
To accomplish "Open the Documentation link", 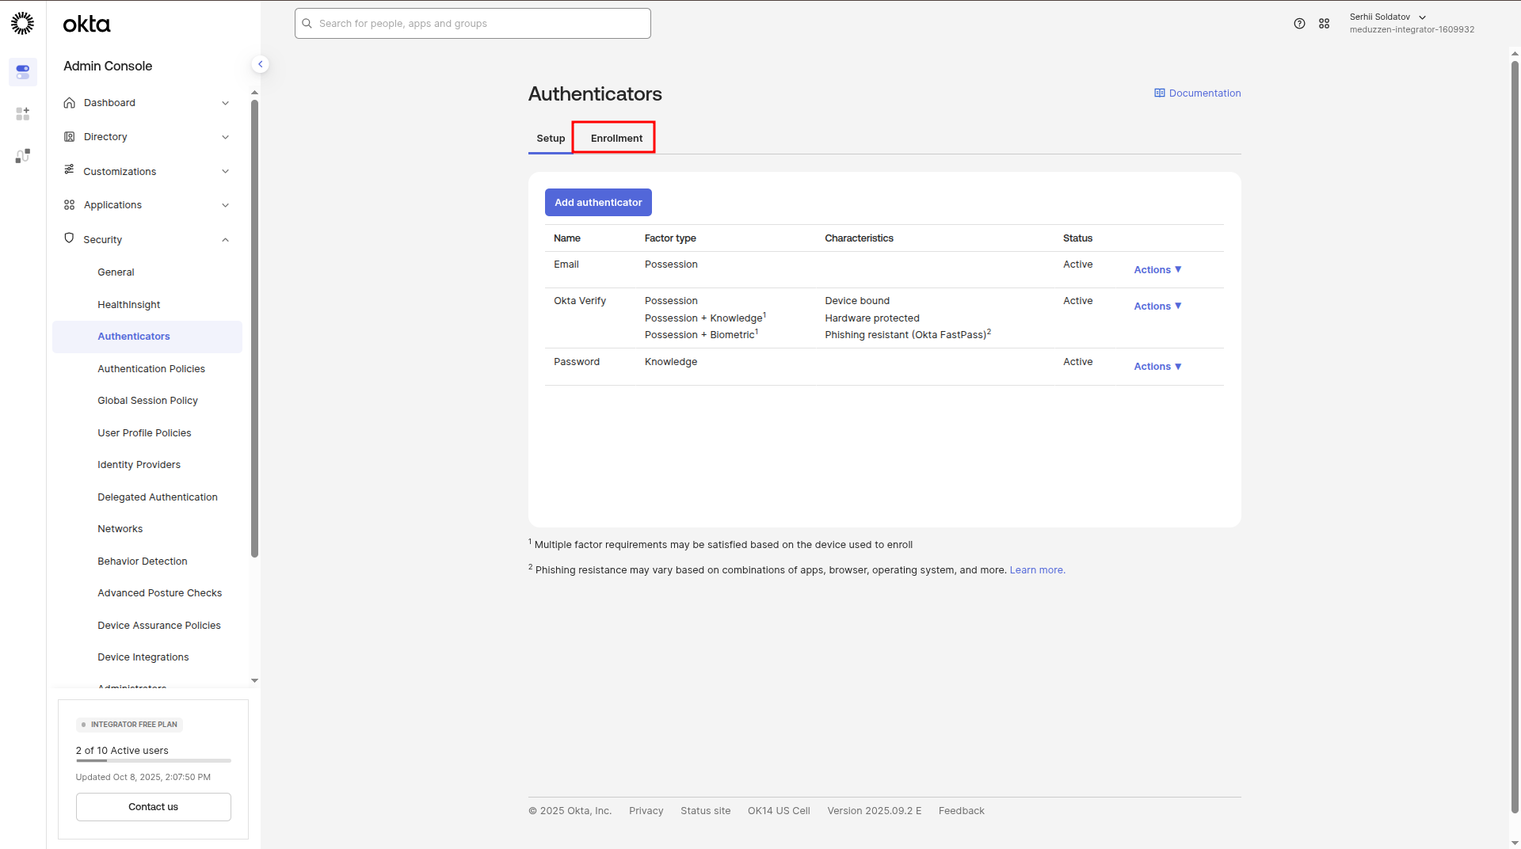I will pyautogui.click(x=1197, y=93).
